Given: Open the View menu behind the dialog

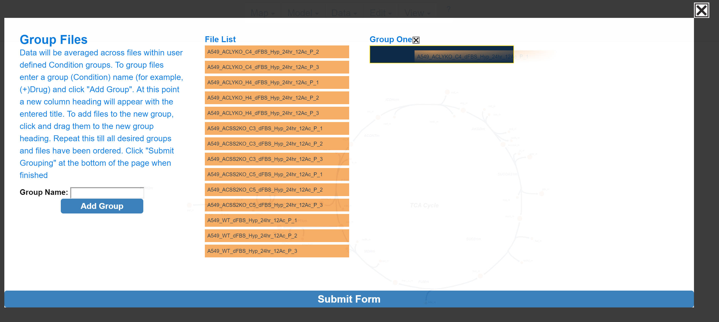Looking at the screenshot, I should point(417,13).
